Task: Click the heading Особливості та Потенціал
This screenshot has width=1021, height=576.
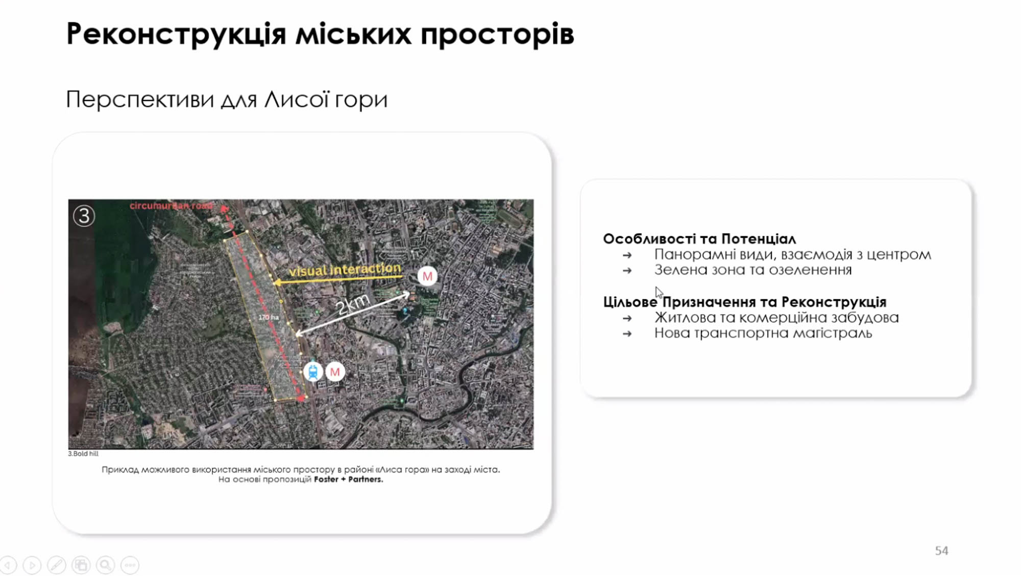Action: [x=699, y=239]
